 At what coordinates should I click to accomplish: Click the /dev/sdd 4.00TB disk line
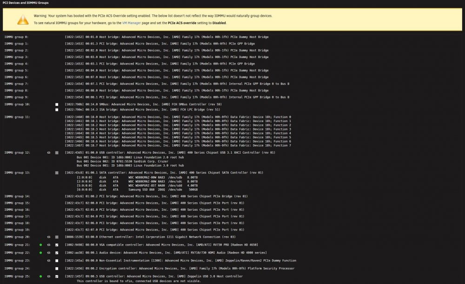click(137, 186)
